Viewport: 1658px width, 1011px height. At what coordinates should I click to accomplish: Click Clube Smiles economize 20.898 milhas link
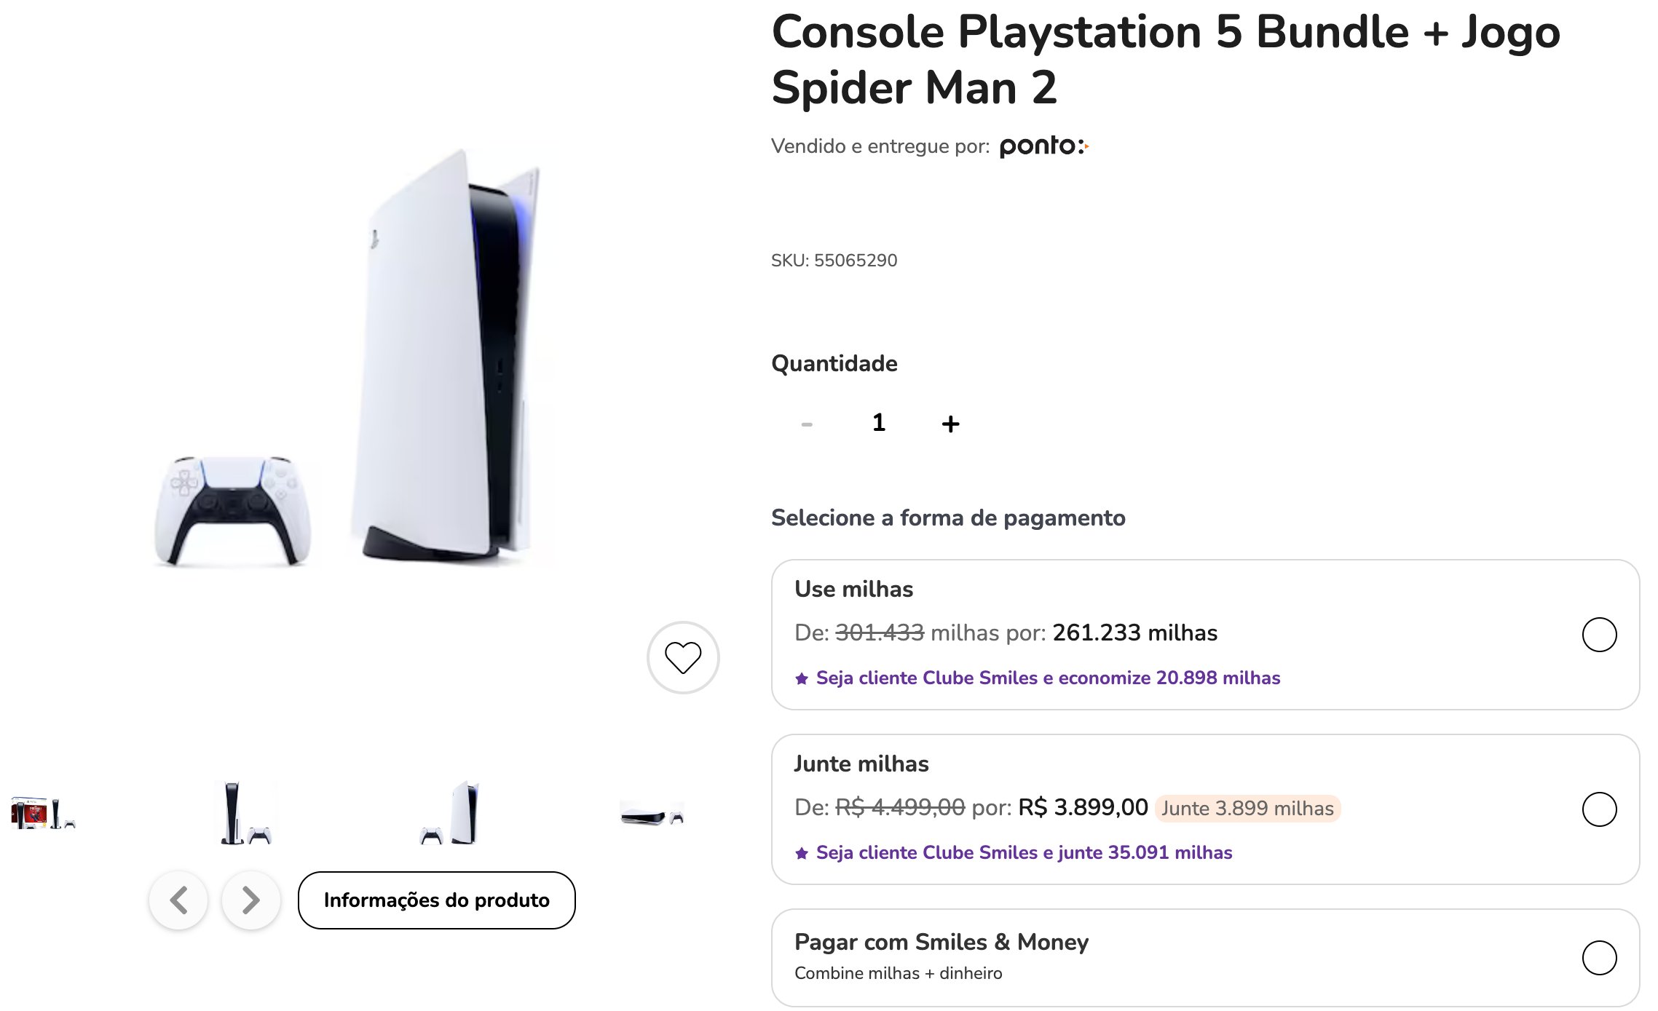1047,678
